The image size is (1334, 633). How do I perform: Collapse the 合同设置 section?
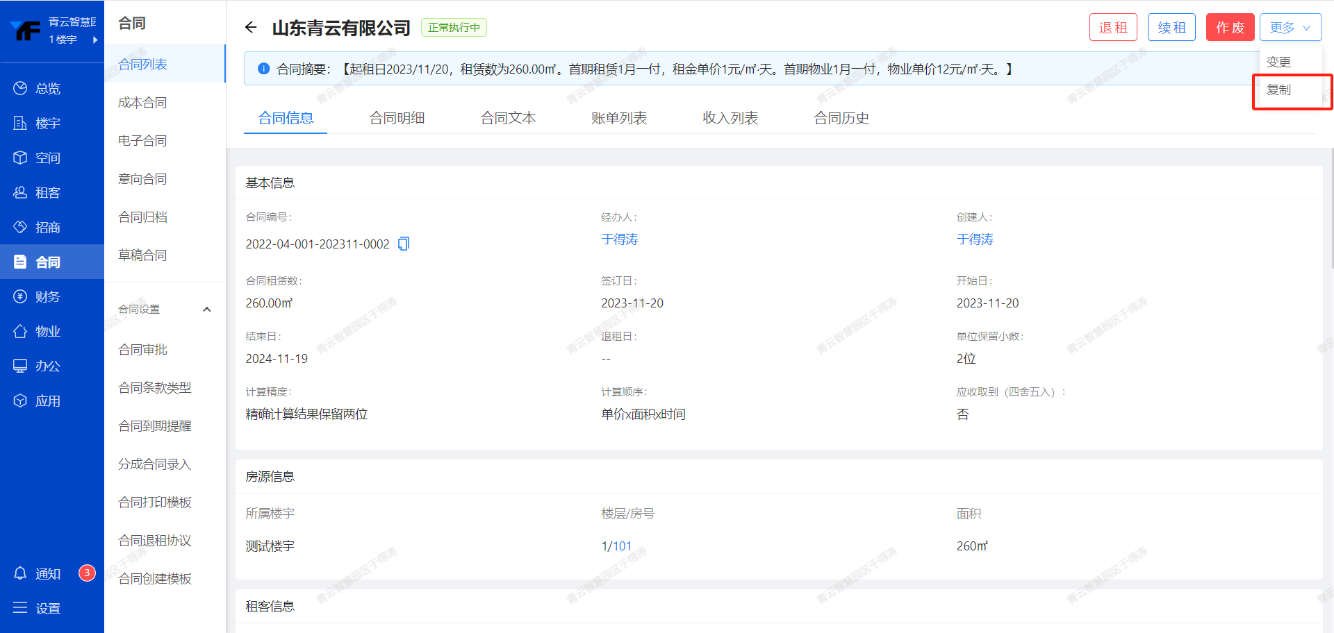(206, 310)
